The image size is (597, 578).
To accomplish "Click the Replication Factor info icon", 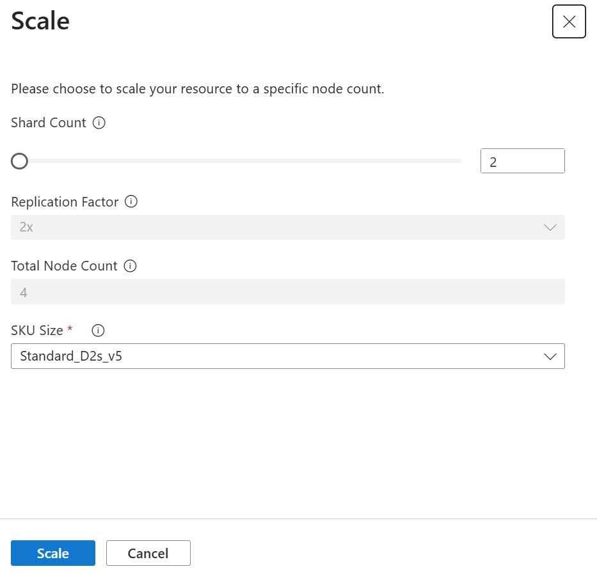I will [x=132, y=202].
